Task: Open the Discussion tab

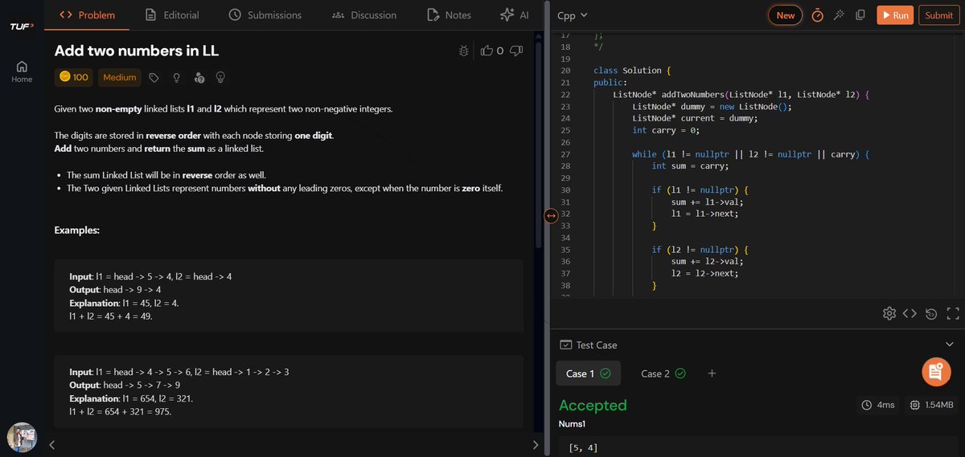Action: (364, 15)
